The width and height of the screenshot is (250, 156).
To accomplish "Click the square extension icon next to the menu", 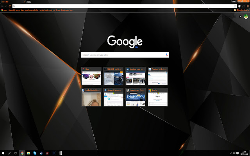I will coord(244,6).
